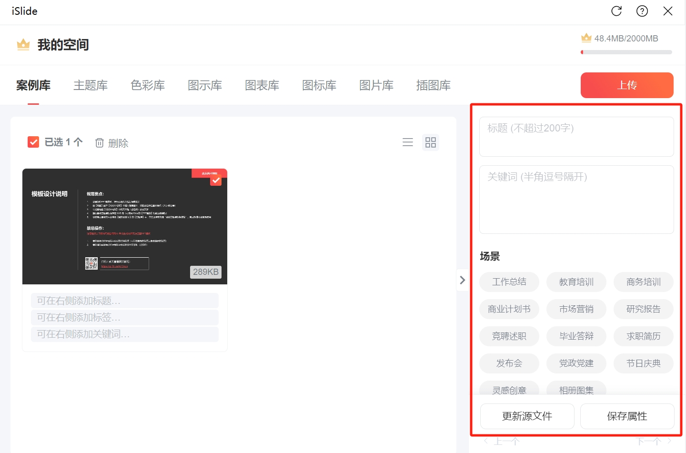The width and height of the screenshot is (686, 453).
Task: Click the refresh icon in title bar
Action: 616,11
